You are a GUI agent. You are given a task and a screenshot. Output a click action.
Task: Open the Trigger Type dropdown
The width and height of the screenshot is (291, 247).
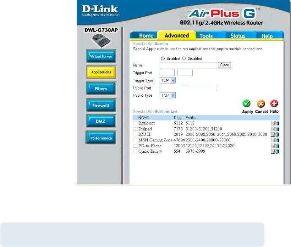click(x=168, y=80)
